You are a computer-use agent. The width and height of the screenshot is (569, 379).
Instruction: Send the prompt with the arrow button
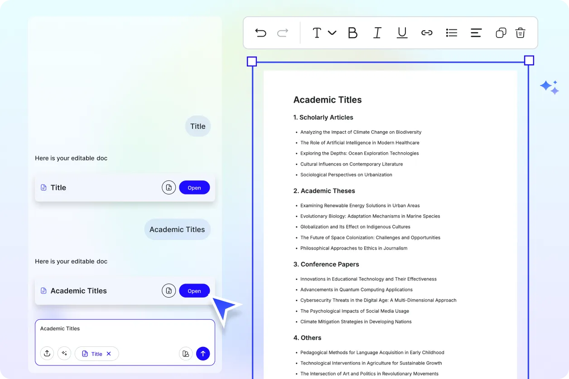(203, 353)
